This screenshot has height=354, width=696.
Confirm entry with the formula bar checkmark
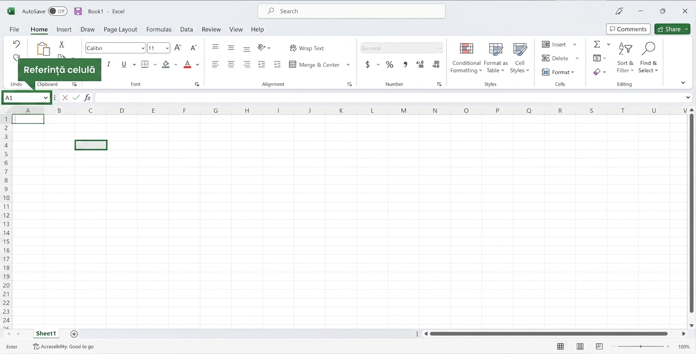[x=76, y=98]
